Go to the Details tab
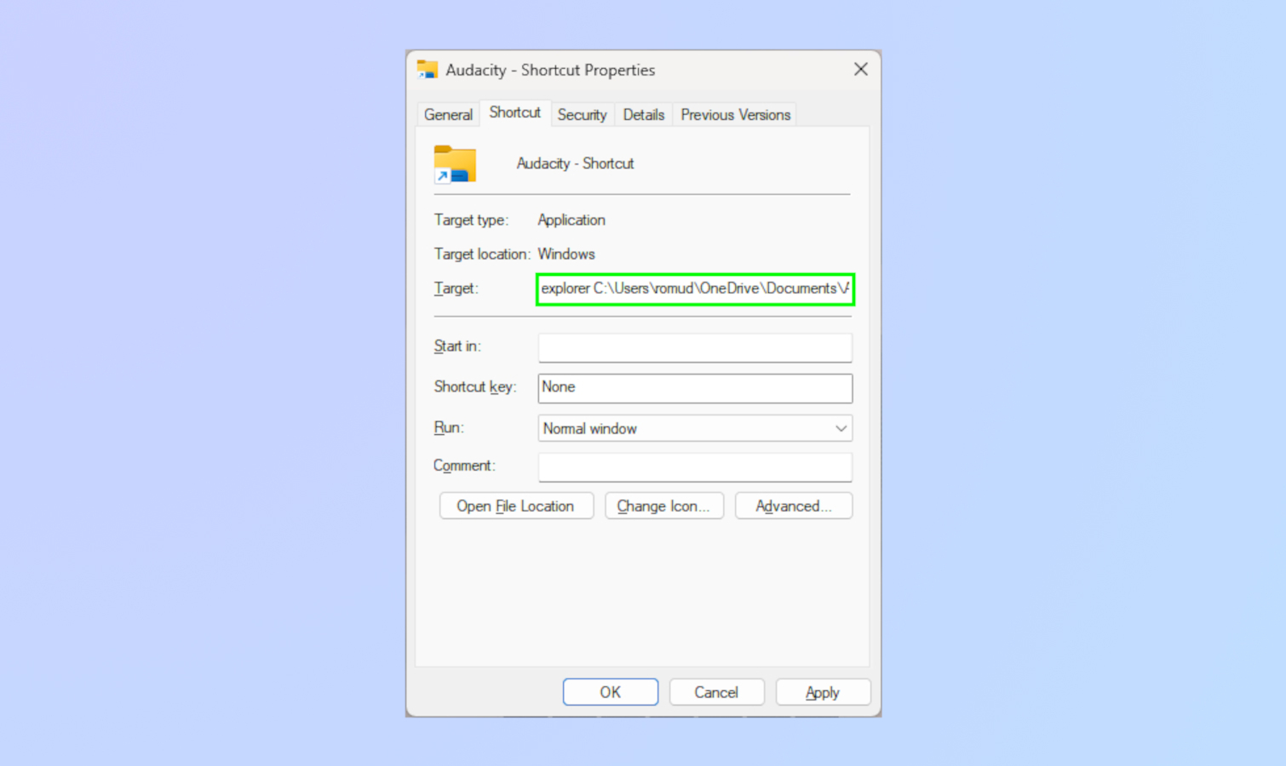 (644, 115)
